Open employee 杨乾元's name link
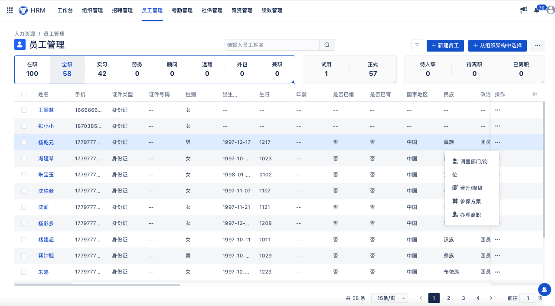The width and height of the screenshot is (555, 306). 46,142
